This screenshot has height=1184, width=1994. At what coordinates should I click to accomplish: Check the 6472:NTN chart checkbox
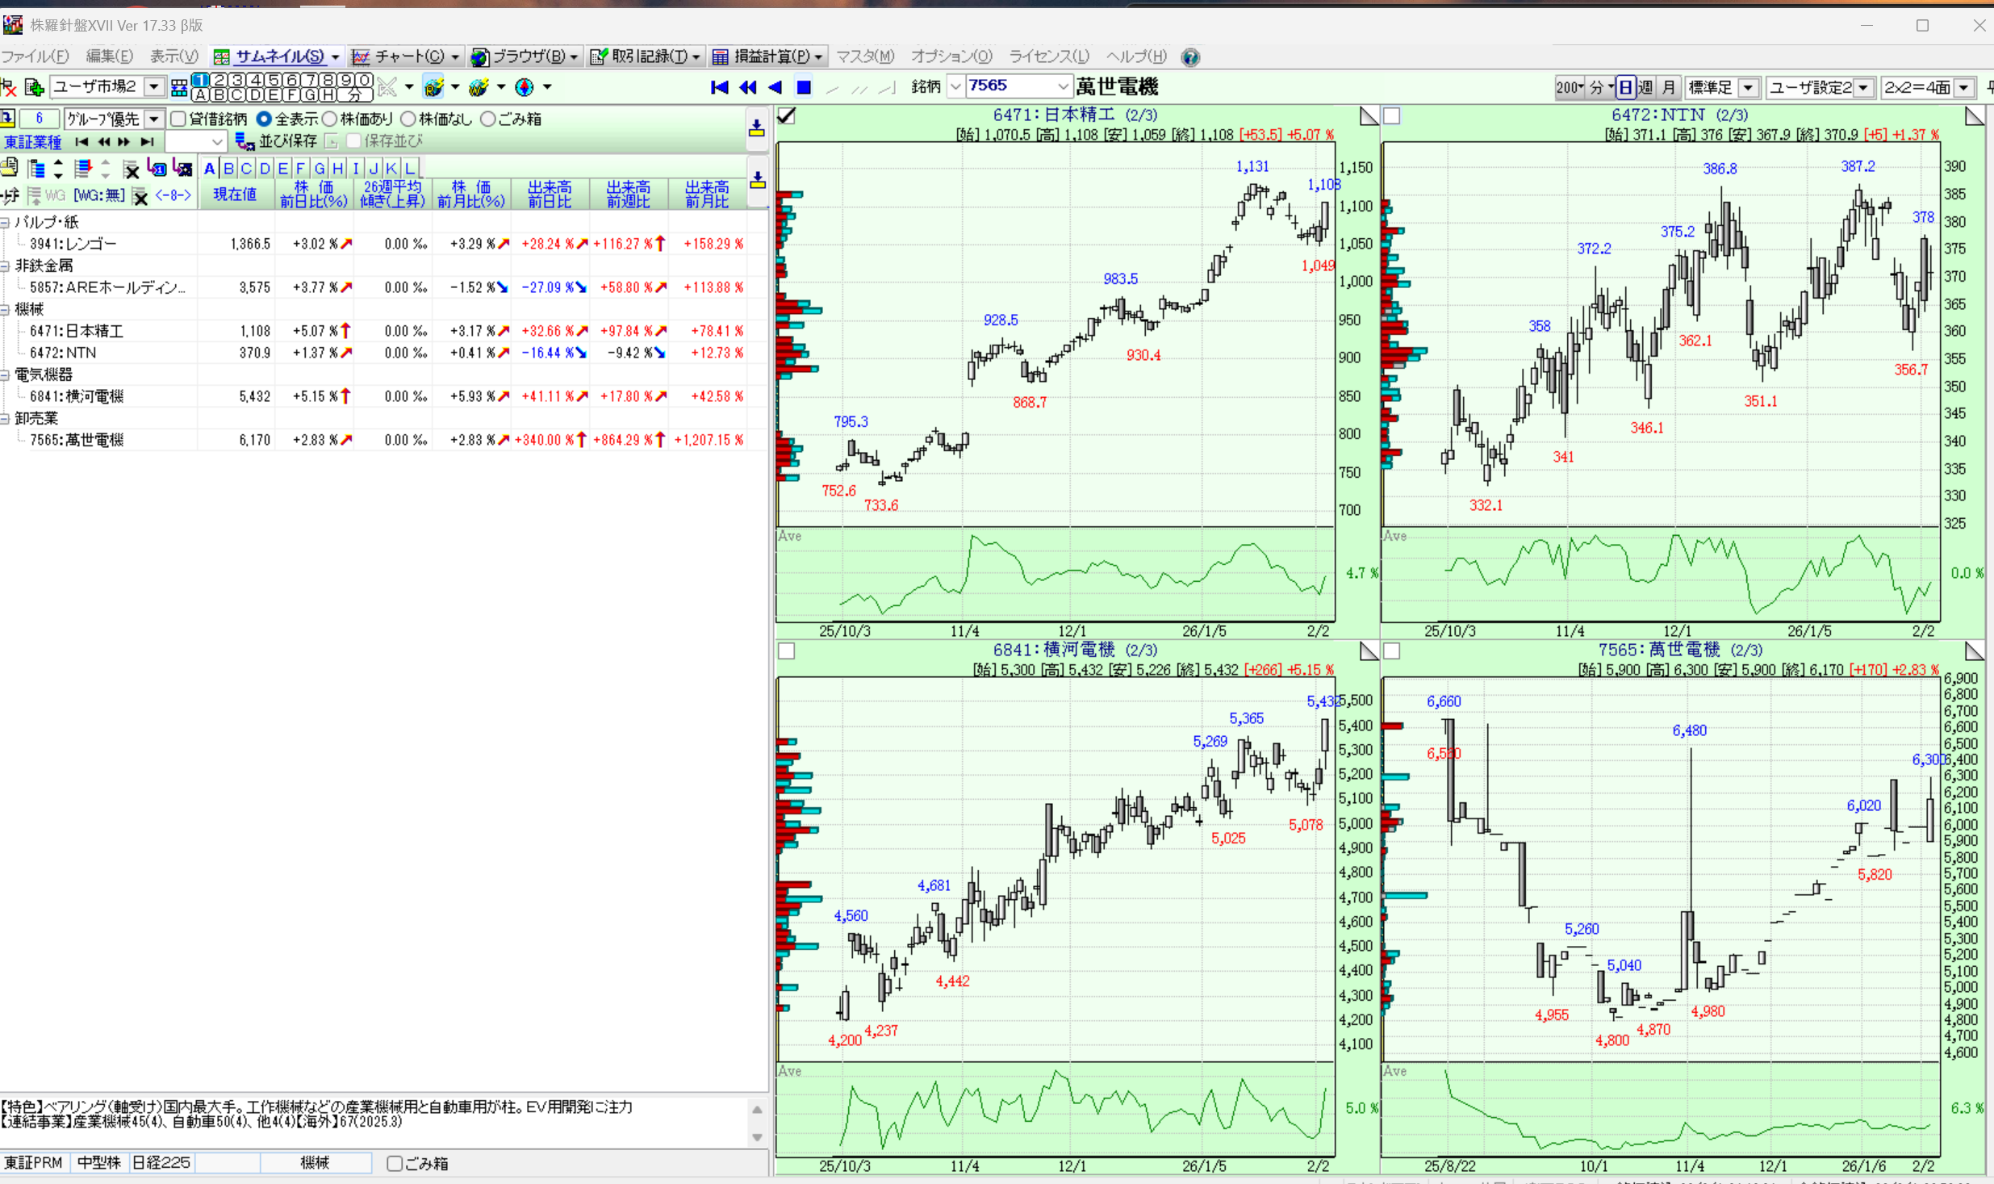pos(1392,116)
